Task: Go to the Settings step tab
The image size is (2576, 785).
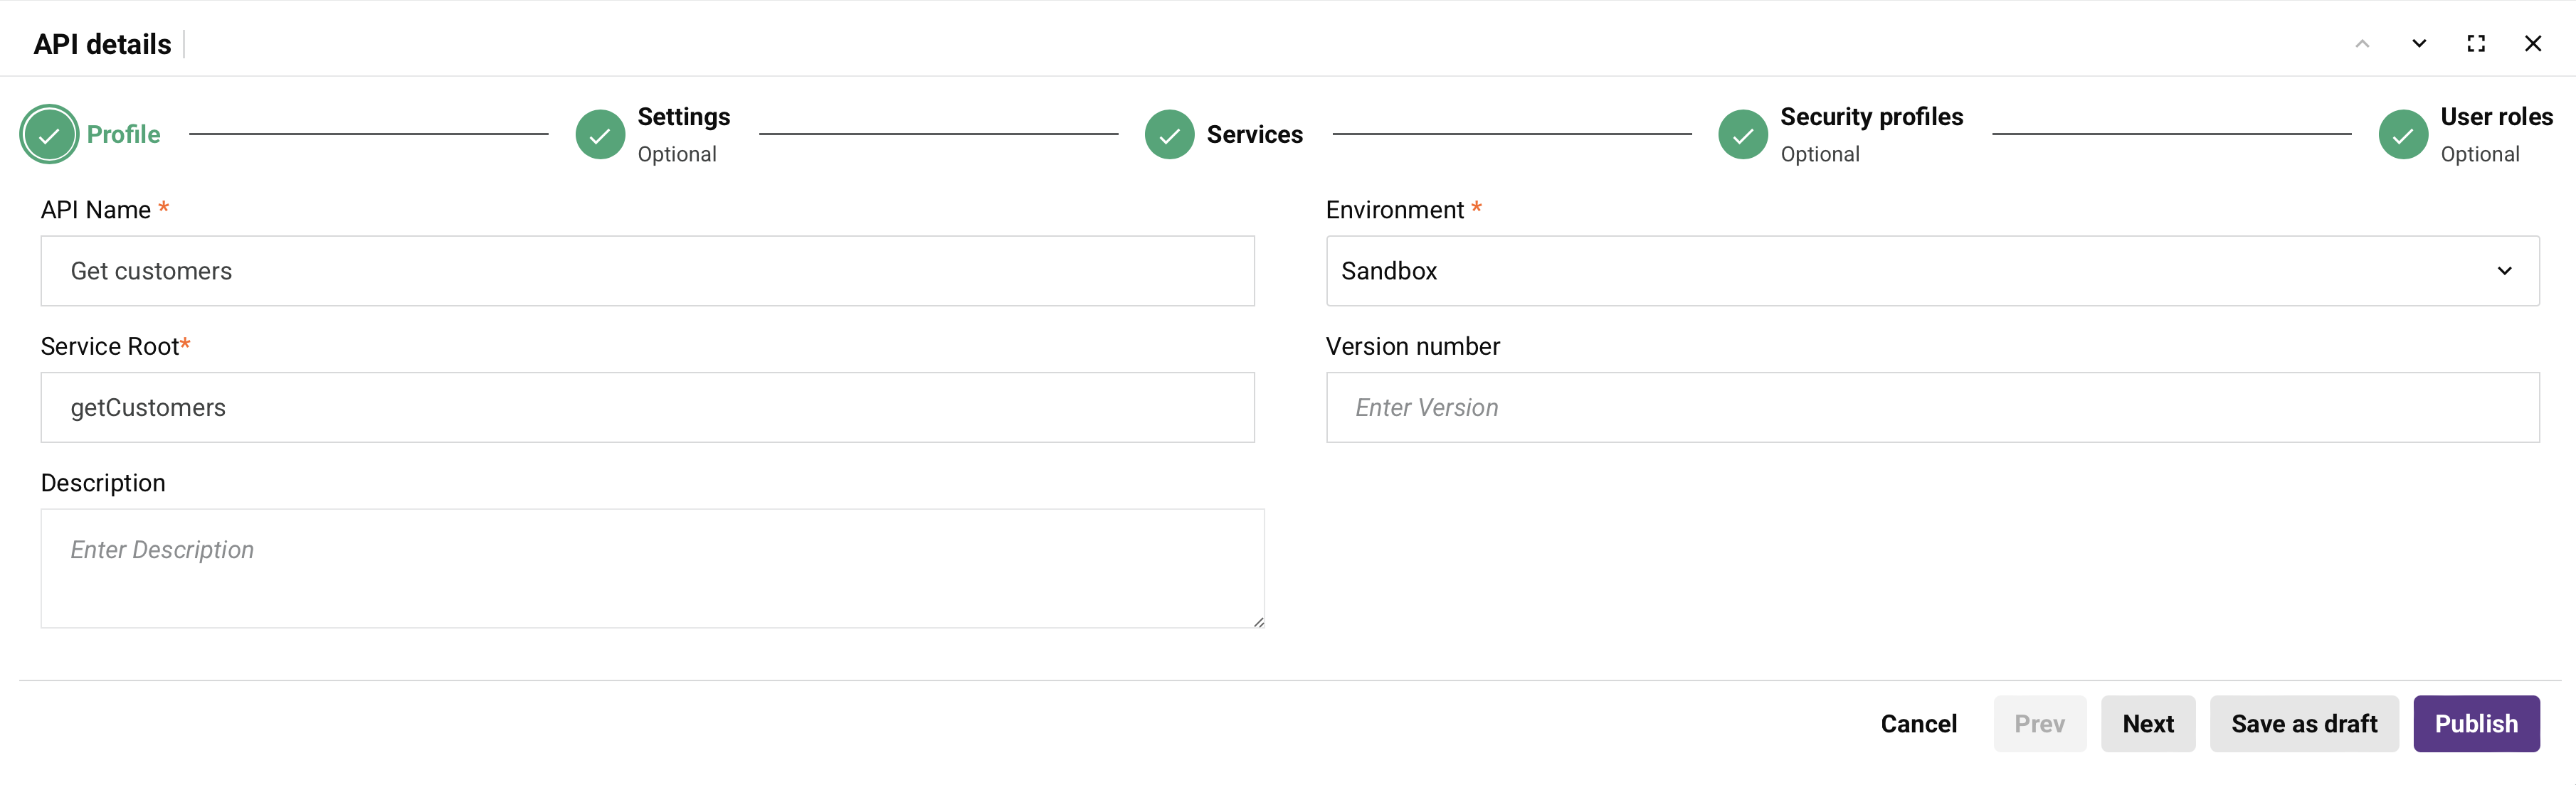Action: click(x=684, y=118)
